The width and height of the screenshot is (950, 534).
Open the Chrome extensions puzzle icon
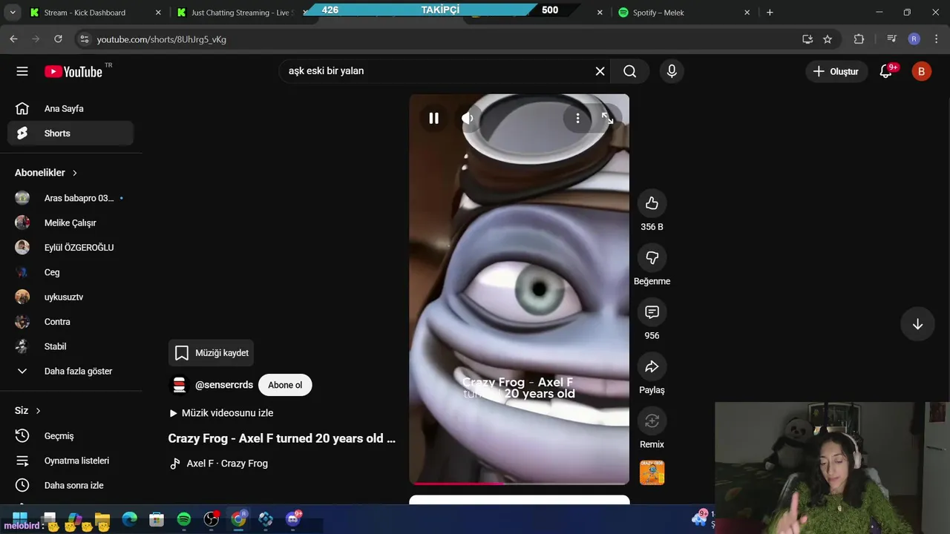click(859, 39)
